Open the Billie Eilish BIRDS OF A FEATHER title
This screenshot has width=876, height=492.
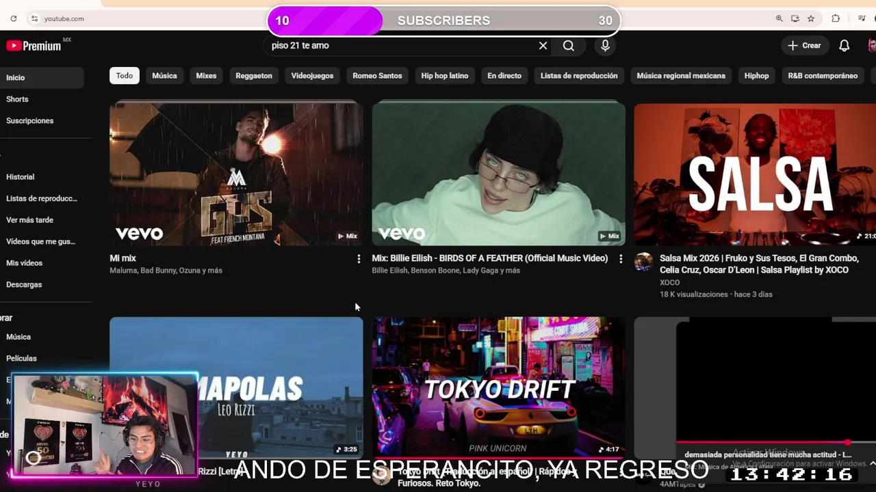(x=490, y=258)
